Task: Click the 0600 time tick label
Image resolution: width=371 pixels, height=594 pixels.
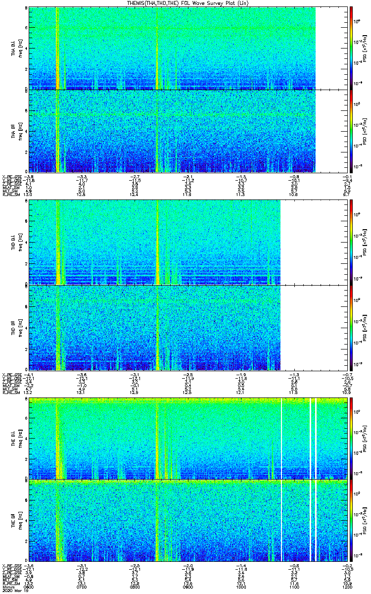Action: tap(29, 587)
